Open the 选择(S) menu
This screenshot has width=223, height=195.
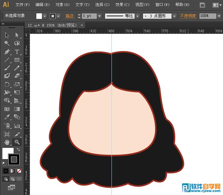[x=102, y=5]
